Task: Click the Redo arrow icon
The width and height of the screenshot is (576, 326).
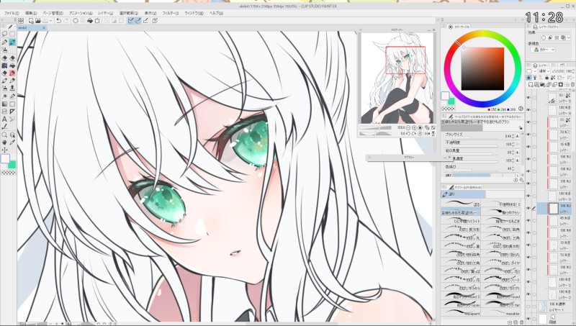Action: pyautogui.click(x=66, y=21)
